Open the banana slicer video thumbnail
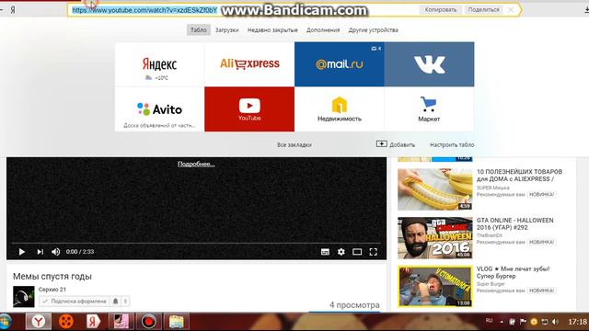The width and height of the screenshot is (589, 331). tap(435, 189)
